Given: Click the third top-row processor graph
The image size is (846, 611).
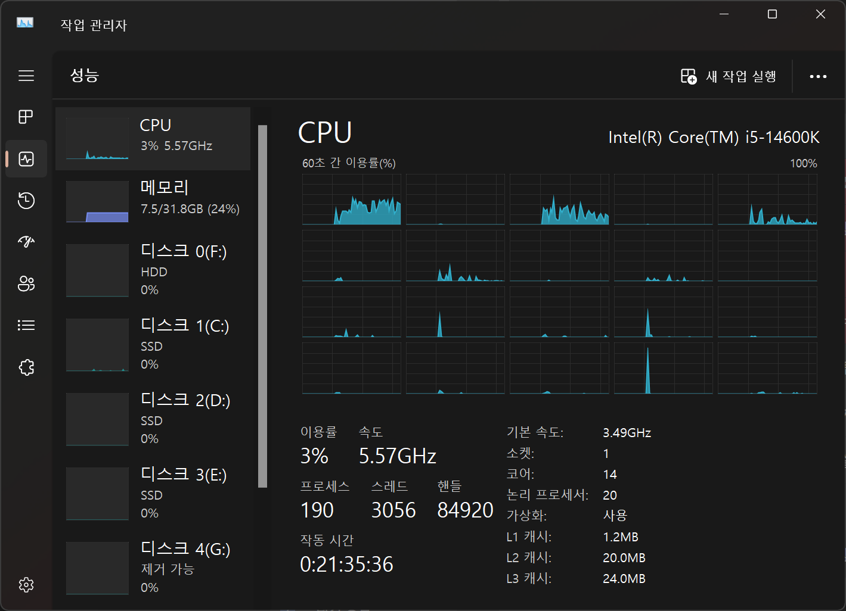Looking at the screenshot, I should pyautogui.click(x=559, y=199).
